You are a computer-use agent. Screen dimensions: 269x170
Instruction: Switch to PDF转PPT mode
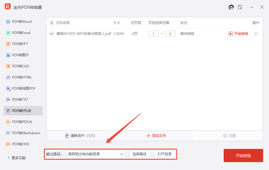coord(23,44)
